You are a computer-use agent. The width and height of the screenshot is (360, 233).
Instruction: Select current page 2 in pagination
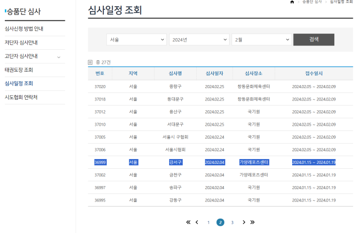point(220,222)
